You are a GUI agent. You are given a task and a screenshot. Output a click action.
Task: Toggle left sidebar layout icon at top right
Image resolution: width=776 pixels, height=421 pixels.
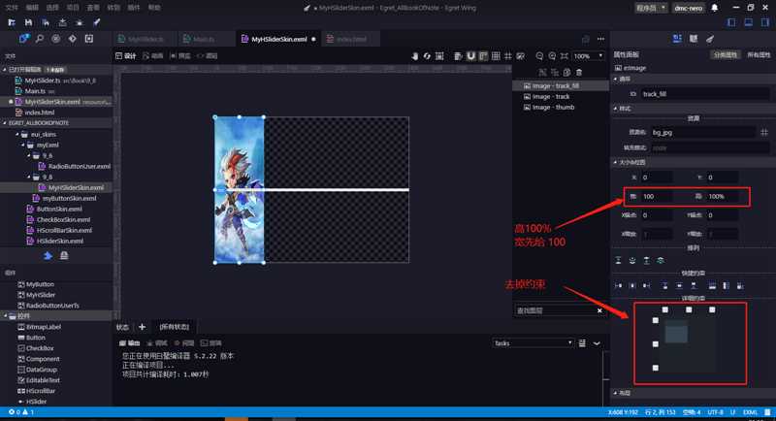click(x=731, y=22)
